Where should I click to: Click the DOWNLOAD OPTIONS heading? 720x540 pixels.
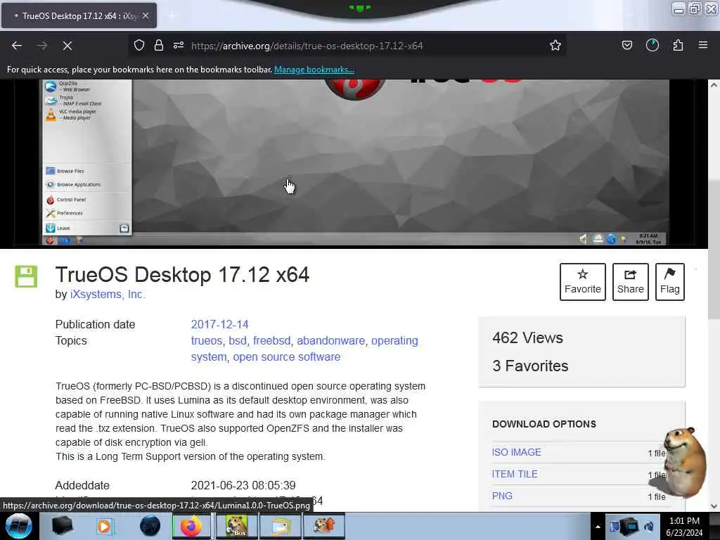pyautogui.click(x=544, y=424)
